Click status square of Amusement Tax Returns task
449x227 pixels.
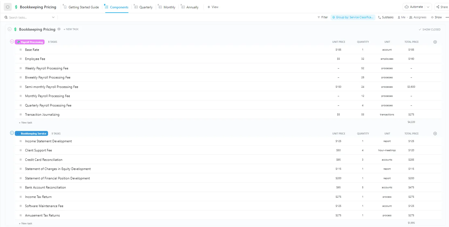(21, 215)
